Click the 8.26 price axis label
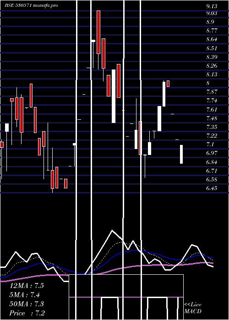The height and width of the screenshot is (320, 229). 212,65
